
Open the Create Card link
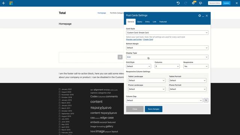coord(148,39)
